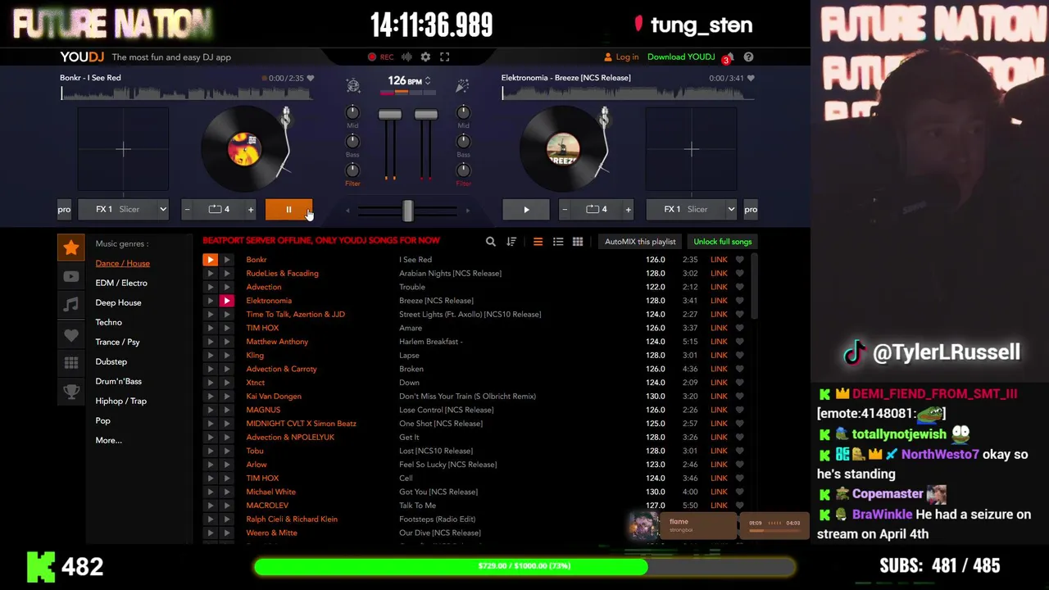The height and width of the screenshot is (590, 1049).
Task: Decrease left deck loop length with minus
Action: point(188,210)
